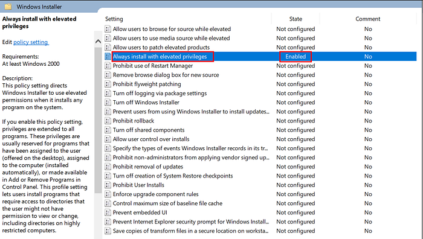Select 'Prohibit non-administrators from applying vendor signed' setting
Screen dimensions: 423x239
[191, 157]
